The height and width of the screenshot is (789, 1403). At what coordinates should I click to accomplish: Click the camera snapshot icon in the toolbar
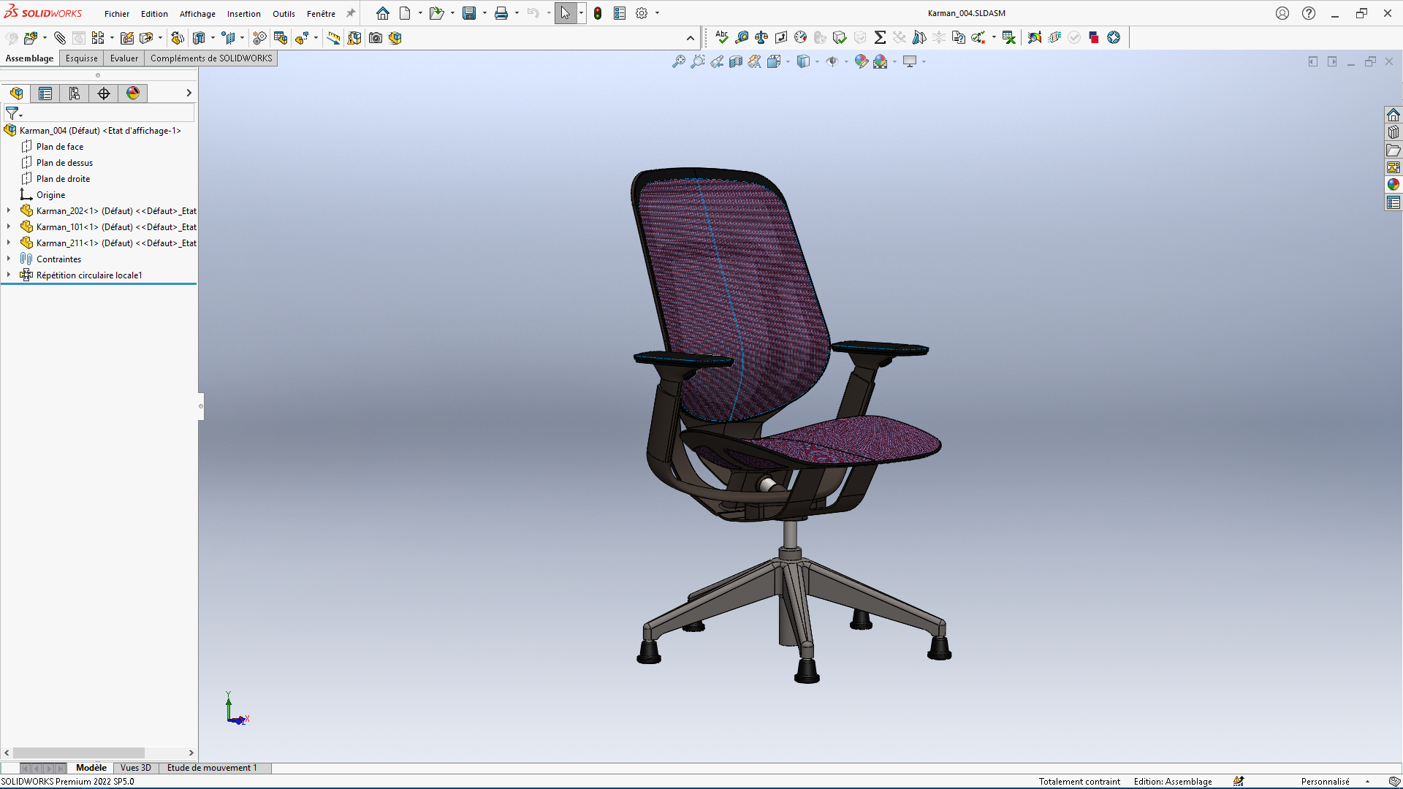(x=376, y=38)
